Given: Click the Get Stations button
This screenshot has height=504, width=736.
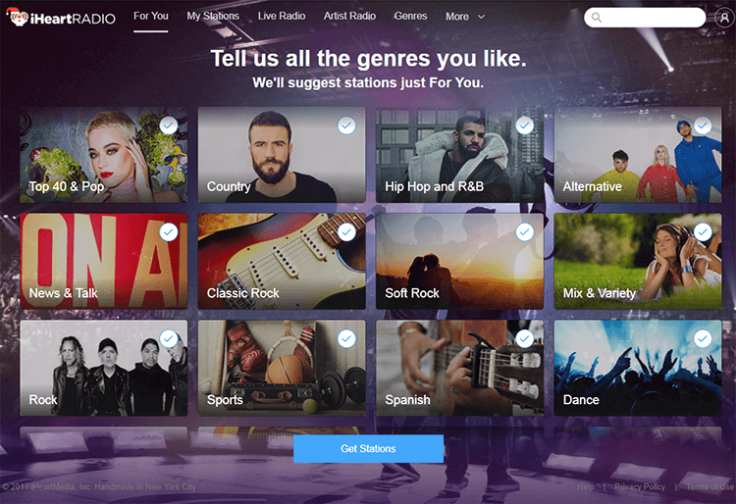Looking at the screenshot, I should point(368,449).
